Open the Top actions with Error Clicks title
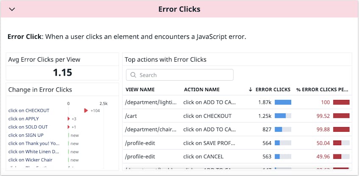 tap(166, 60)
